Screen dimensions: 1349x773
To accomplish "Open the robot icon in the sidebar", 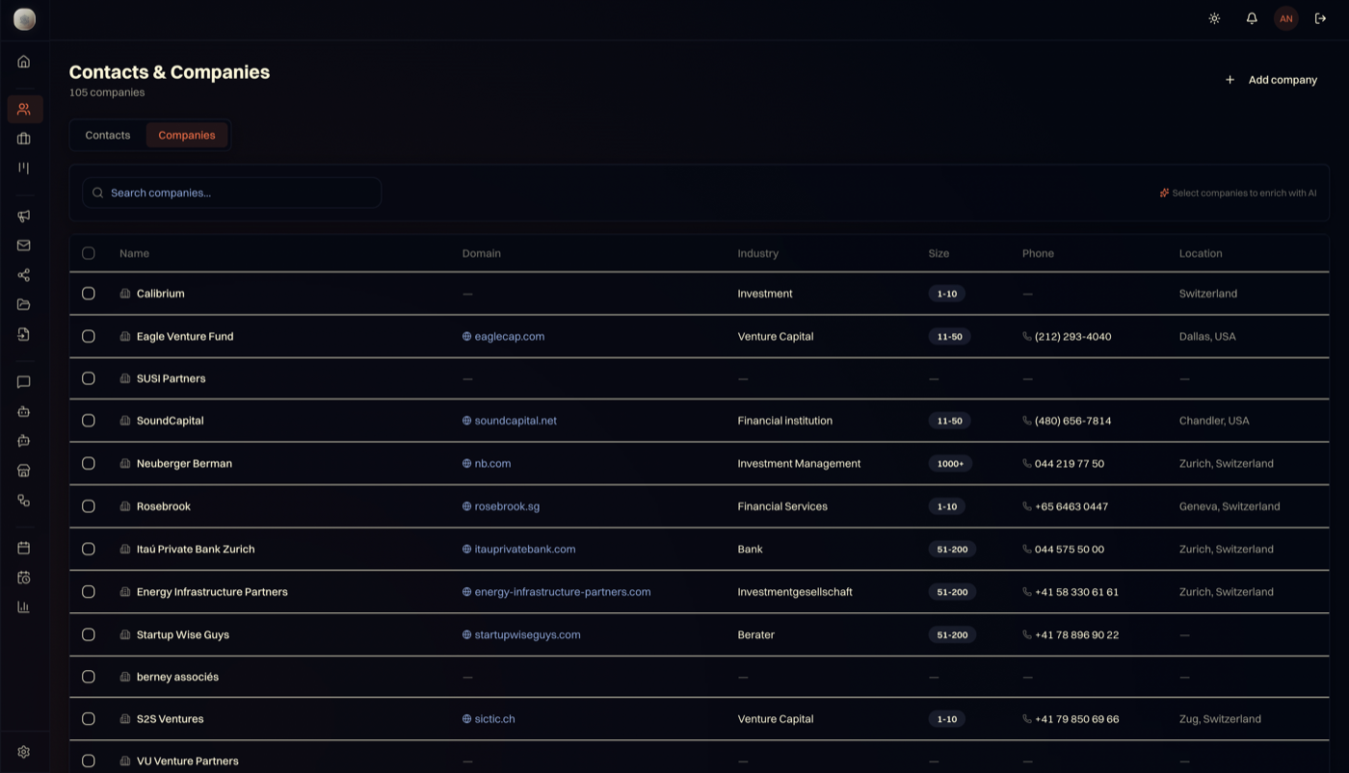I will (x=24, y=412).
